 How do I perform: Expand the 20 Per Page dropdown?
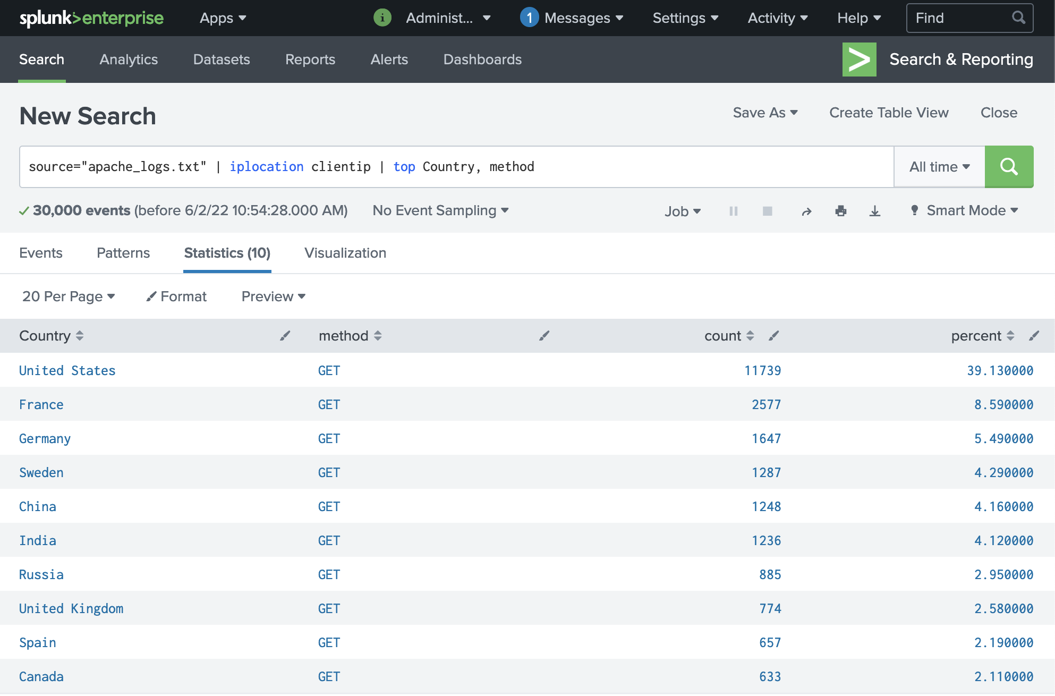coord(69,296)
